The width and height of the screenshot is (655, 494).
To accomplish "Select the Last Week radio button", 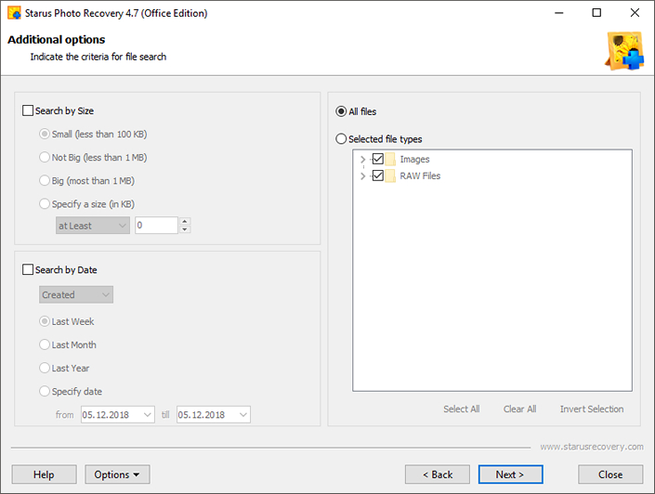I will tap(45, 321).
